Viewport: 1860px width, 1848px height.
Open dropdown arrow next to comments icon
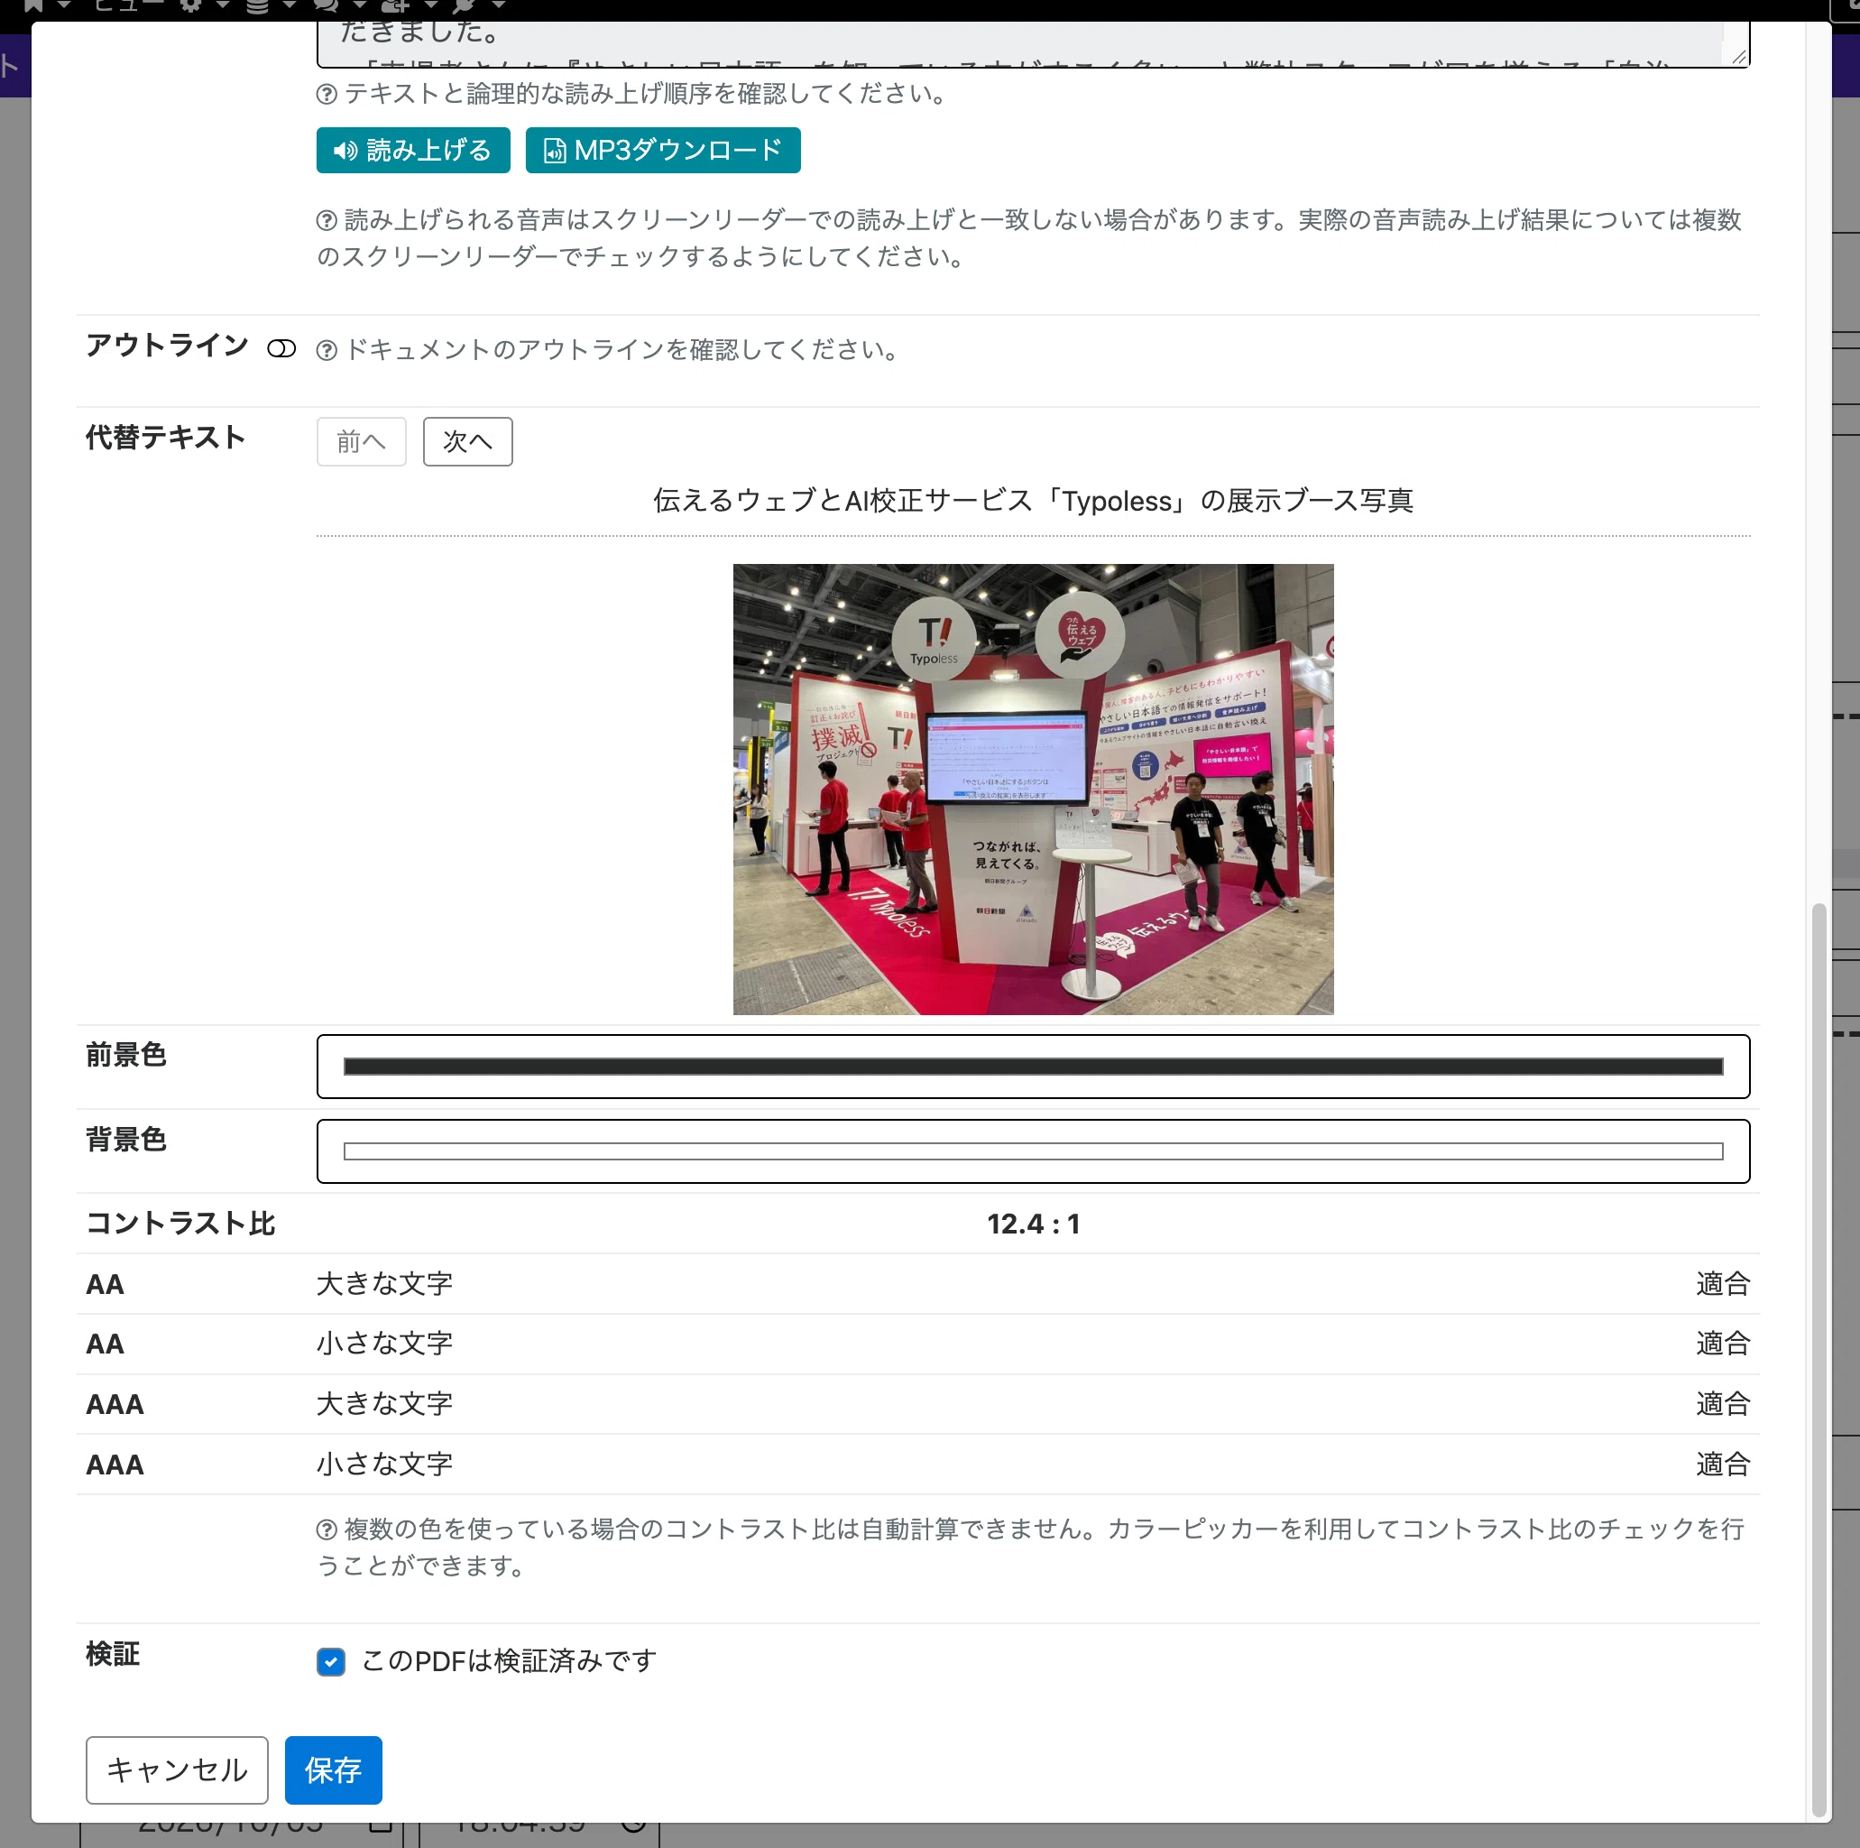click(x=360, y=5)
